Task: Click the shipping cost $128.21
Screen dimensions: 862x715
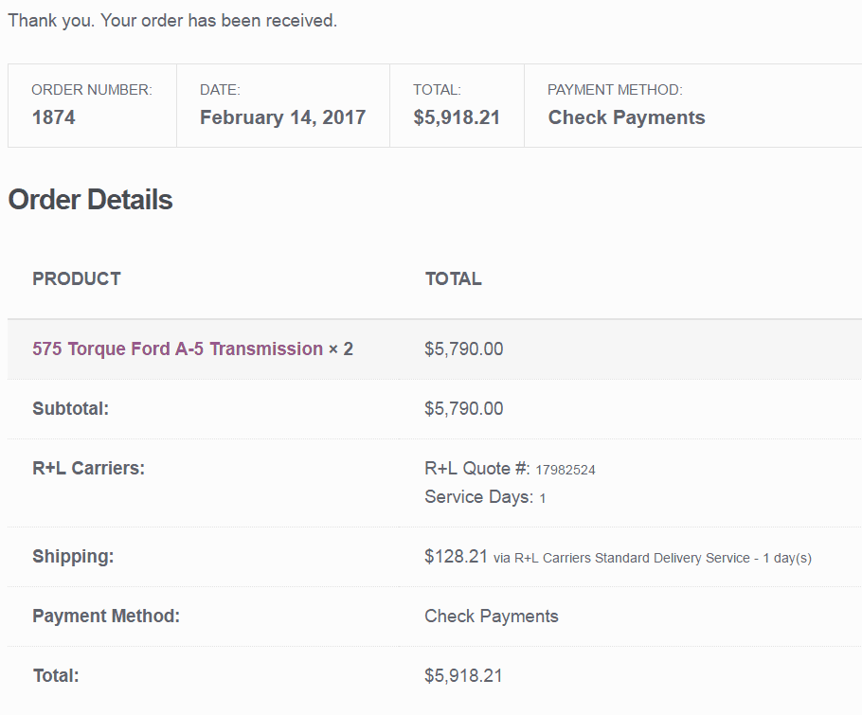Action: 456,556
